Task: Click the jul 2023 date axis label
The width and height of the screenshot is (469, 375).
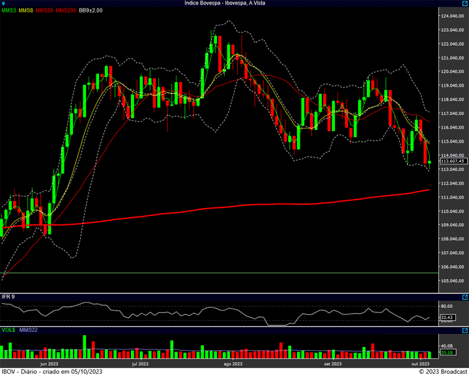Action: point(141,364)
